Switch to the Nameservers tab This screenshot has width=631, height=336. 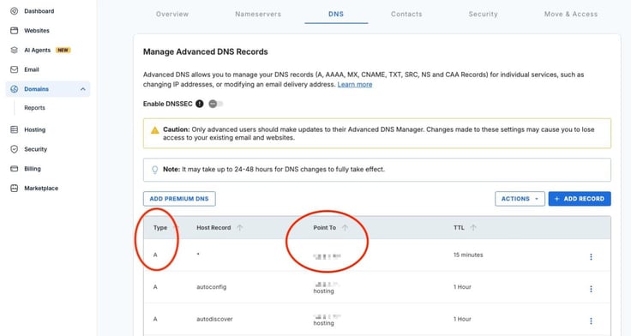258,14
